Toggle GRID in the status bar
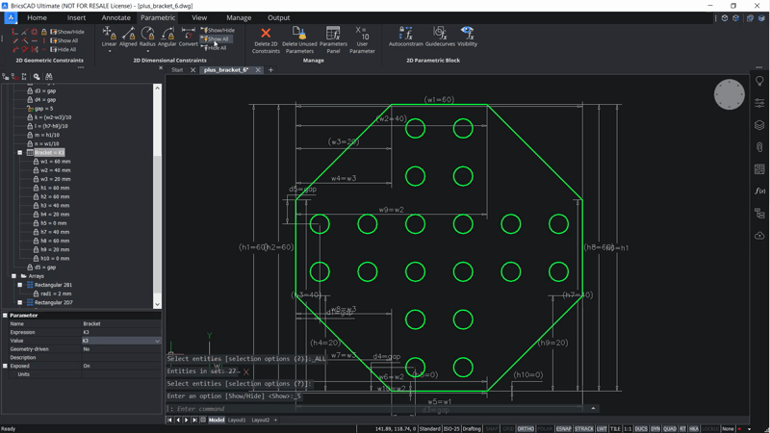This screenshot has height=433, width=770. tap(508, 428)
